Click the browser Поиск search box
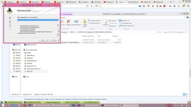191x107 pixels. (116, 6)
